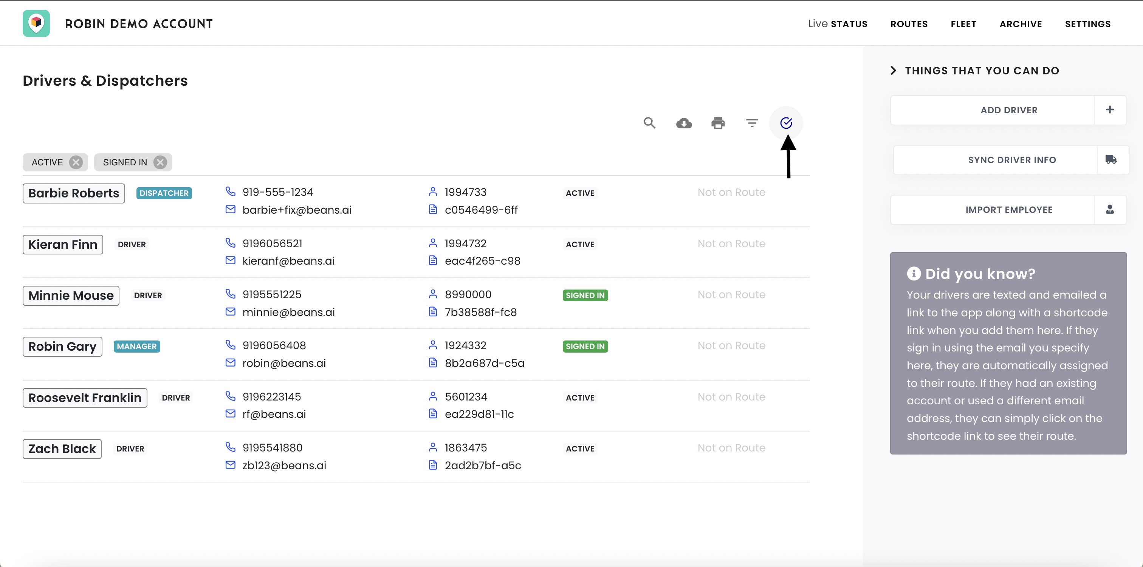Click the ID 1863475
Image resolution: width=1143 pixels, height=567 pixels.
465,448
